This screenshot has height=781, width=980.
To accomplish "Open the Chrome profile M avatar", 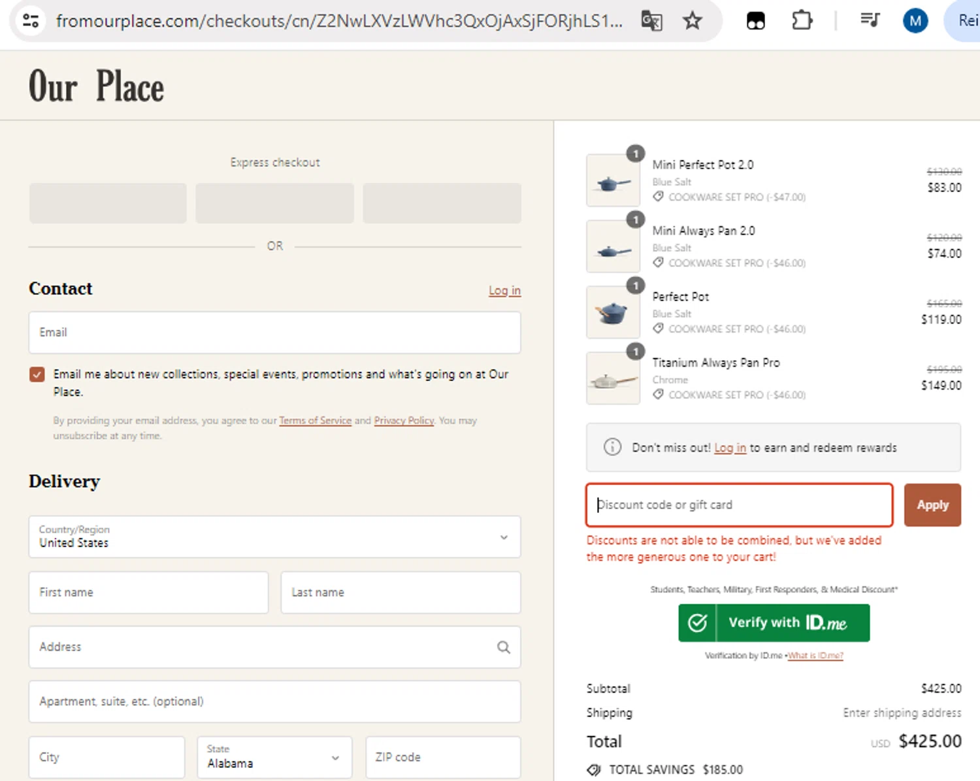I will 915,21.
